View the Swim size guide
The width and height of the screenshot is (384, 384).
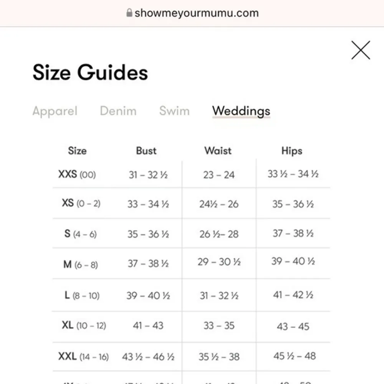[175, 111]
